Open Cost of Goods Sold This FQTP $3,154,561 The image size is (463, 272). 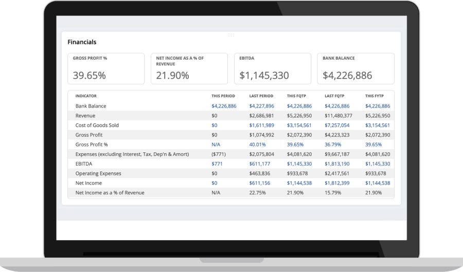tap(299, 125)
